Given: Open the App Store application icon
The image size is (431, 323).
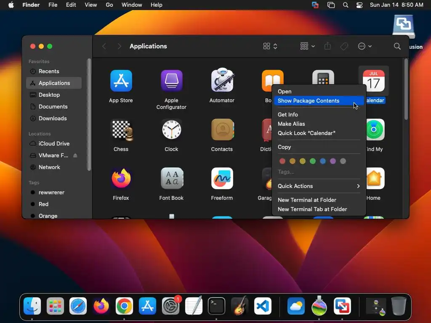Looking at the screenshot, I should [121, 81].
